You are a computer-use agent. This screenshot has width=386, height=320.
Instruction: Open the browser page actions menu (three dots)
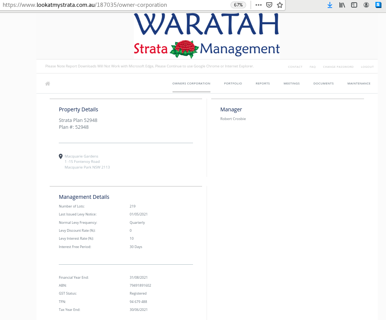click(259, 5)
